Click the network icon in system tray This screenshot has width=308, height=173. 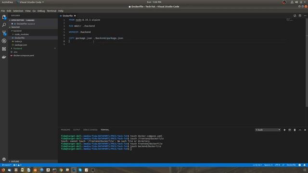point(292,2)
